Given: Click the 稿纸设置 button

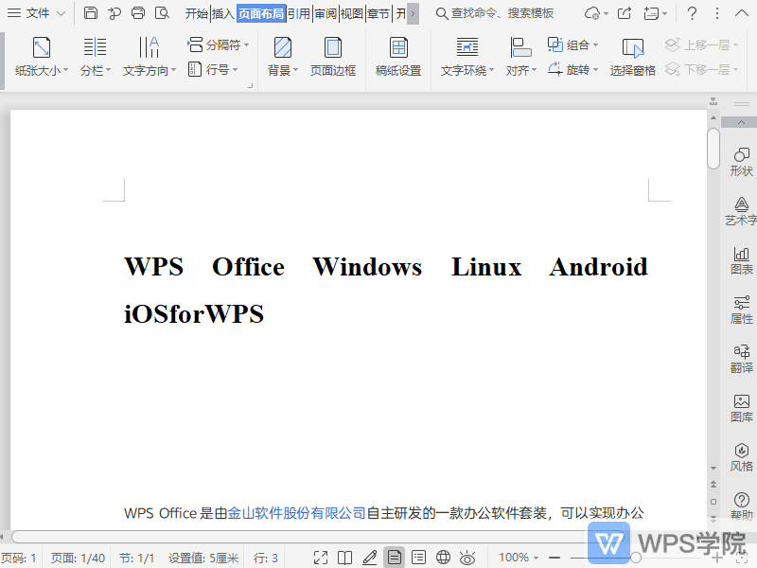Looking at the screenshot, I should coord(398,57).
